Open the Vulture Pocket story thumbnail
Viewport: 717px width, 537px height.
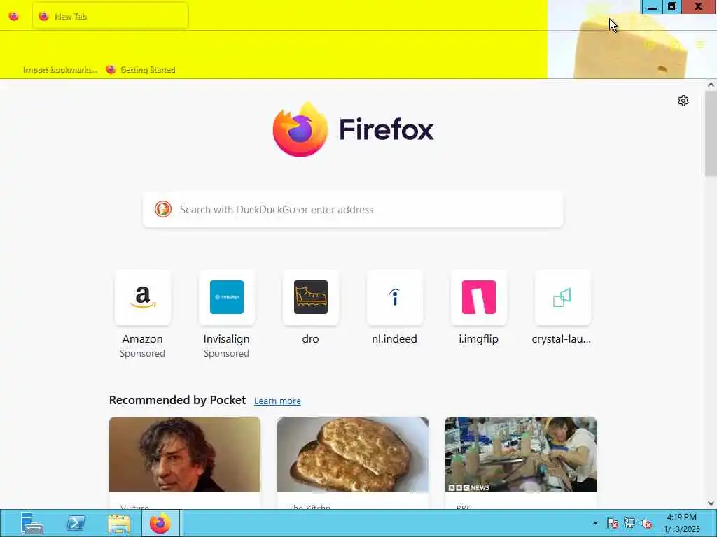click(185, 454)
